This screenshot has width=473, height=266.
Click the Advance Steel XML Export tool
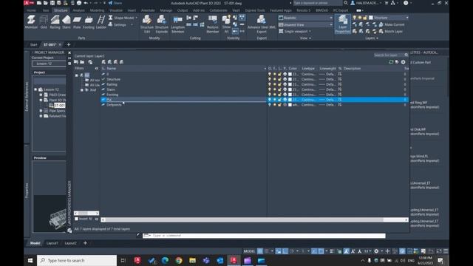tap(262, 24)
